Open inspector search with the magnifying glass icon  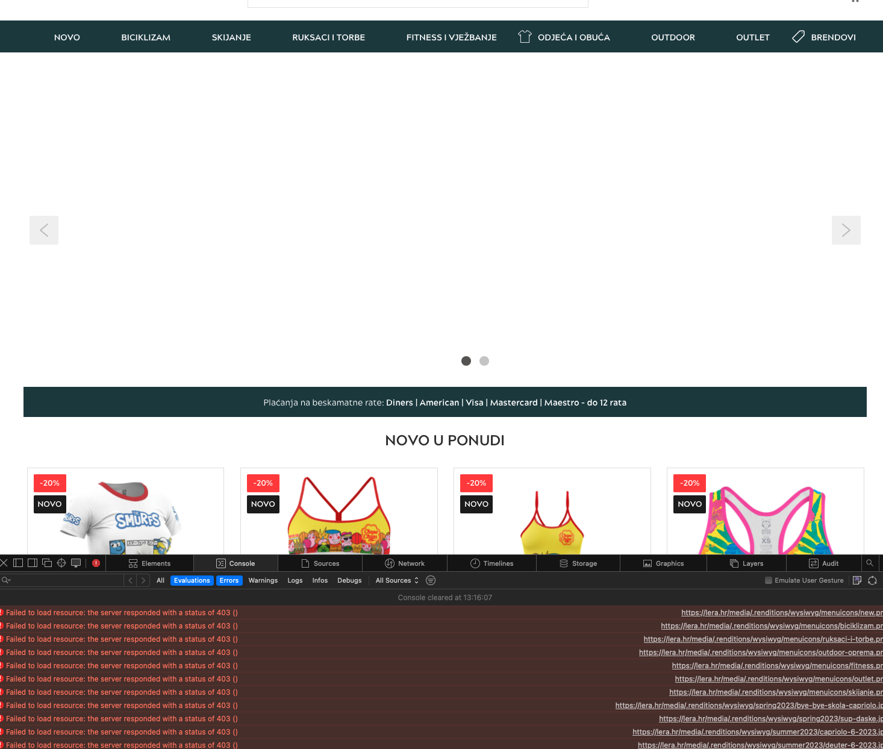(x=869, y=563)
